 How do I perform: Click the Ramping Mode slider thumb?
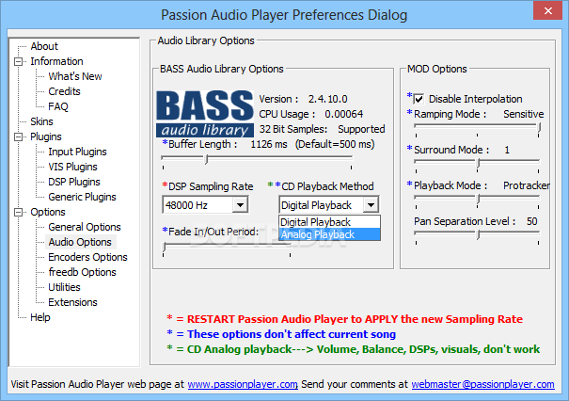(x=539, y=127)
